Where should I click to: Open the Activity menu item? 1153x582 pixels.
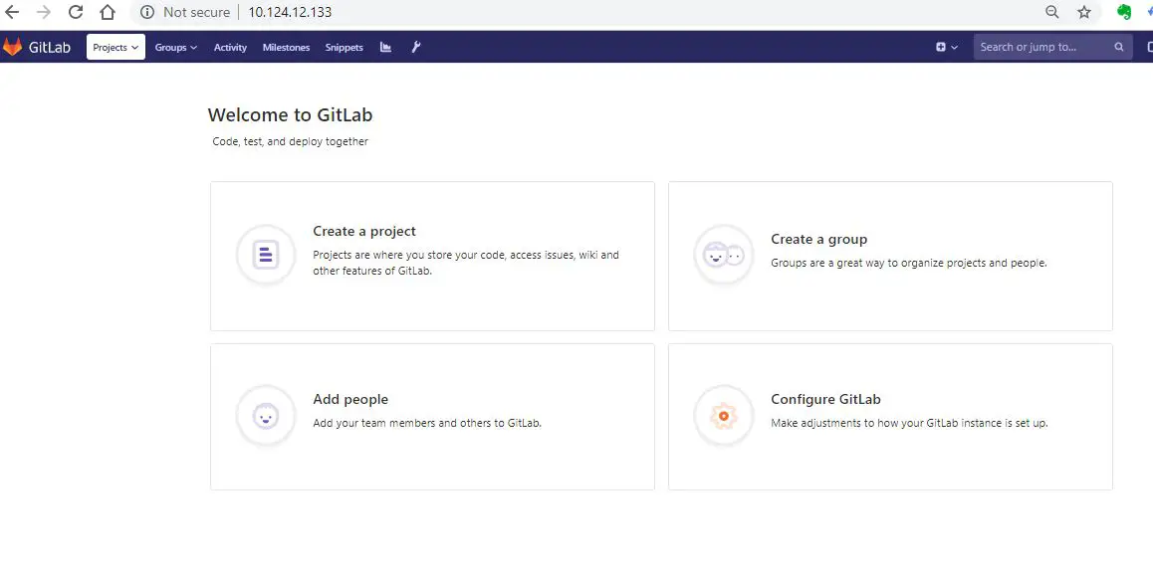pos(230,47)
